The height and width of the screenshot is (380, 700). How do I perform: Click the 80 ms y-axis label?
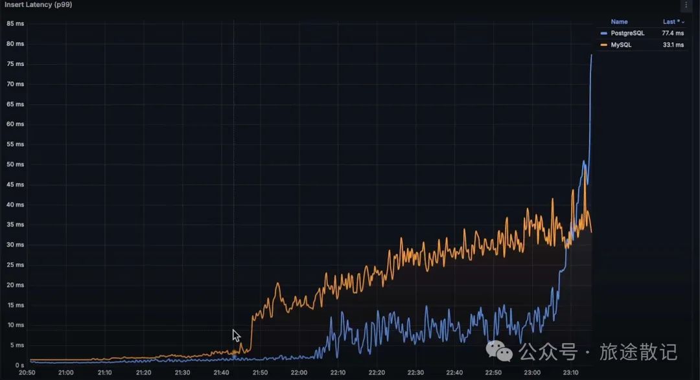click(x=15, y=44)
